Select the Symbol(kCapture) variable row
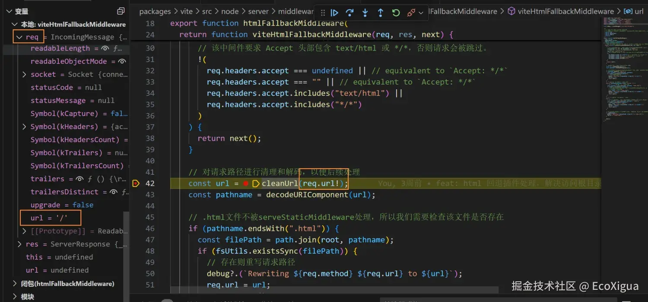Screen dimensions: 648x302 tap(66, 114)
